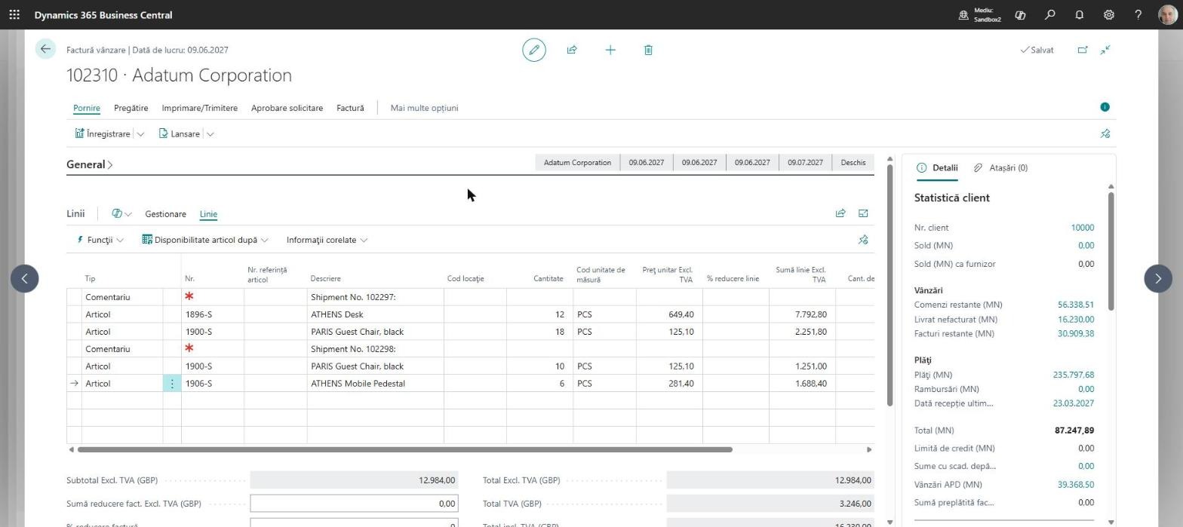Open client number 10000 link
Viewport: 1183px width, 527px height.
point(1082,228)
